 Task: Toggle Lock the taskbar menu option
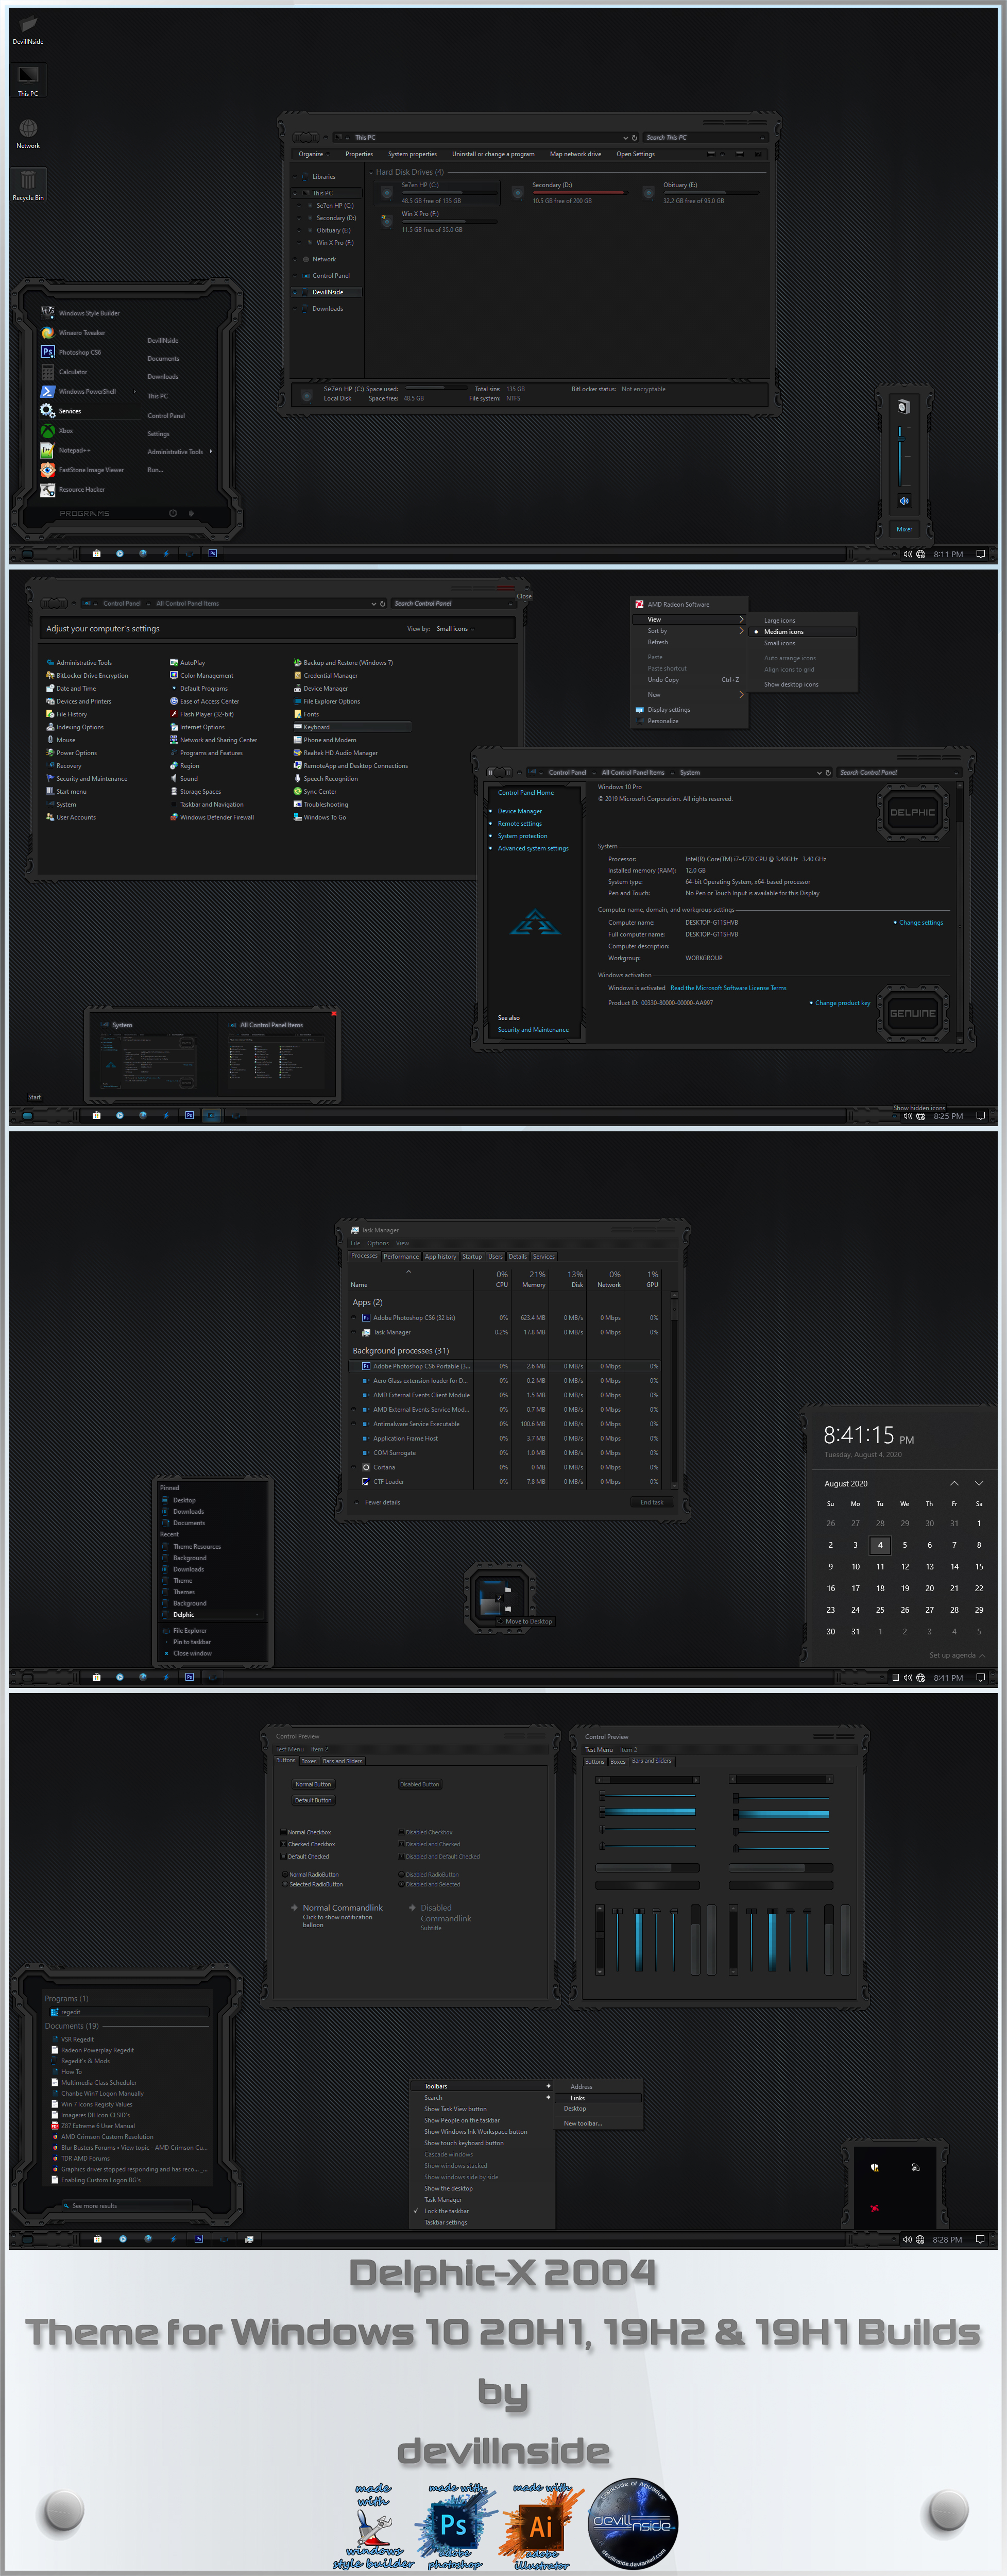tap(484, 2211)
